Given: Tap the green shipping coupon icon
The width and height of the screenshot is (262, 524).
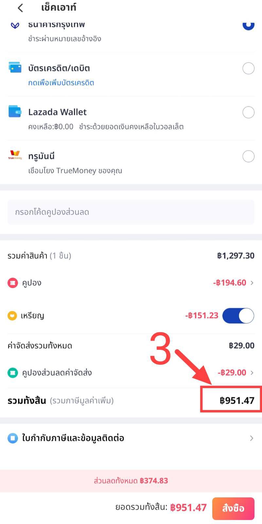Looking at the screenshot, I should [13, 373].
